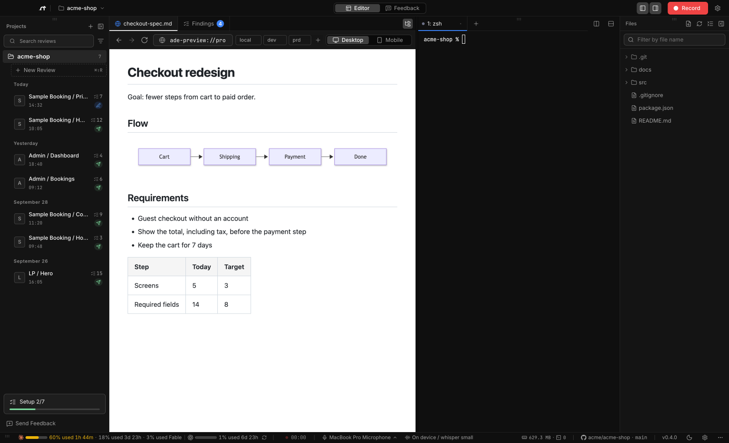Switch to Feedback mode

pos(402,8)
